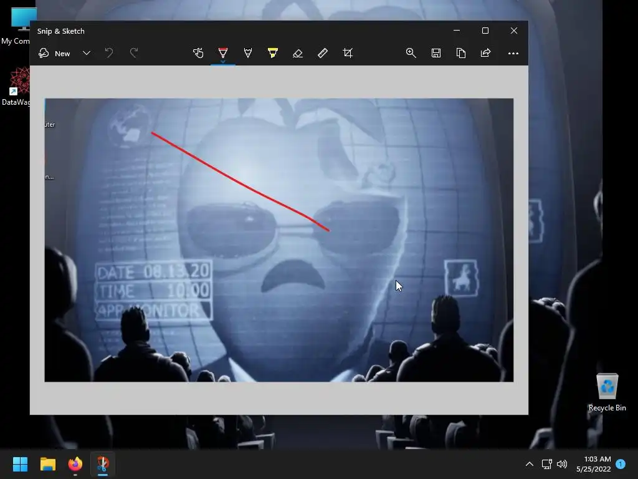
Task: Select the red Ballpoint pen
Action: tap(223, 52)
